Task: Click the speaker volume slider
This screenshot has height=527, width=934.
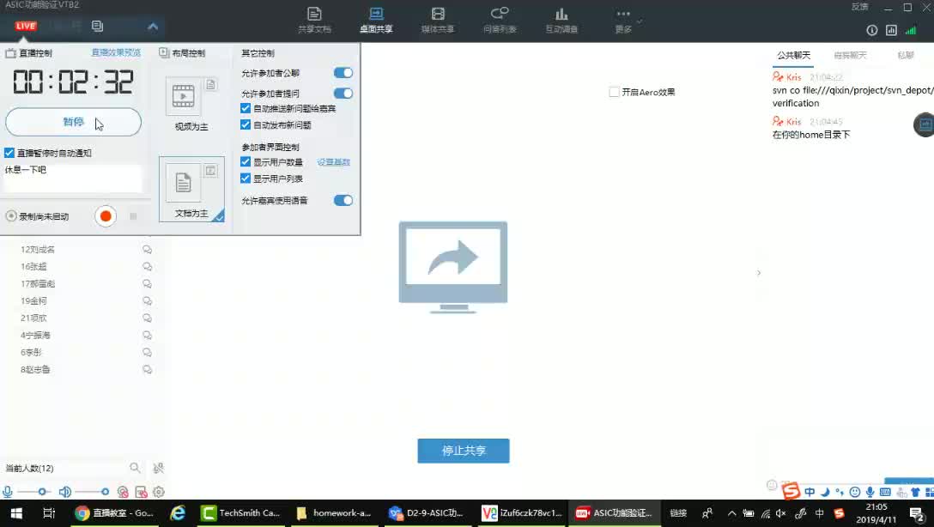Action: [91, 492]
